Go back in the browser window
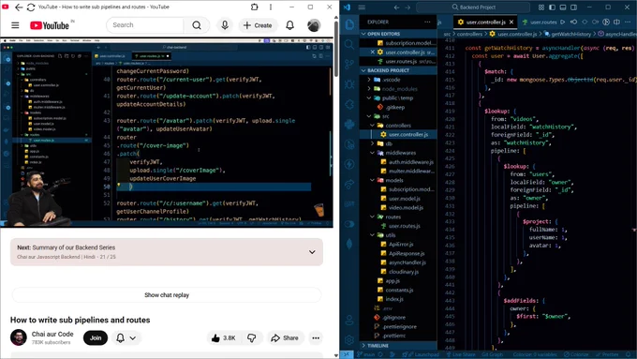 [x=19, y=7]
